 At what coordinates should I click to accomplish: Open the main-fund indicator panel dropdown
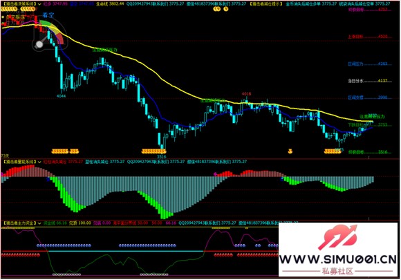(x=39, y=223)
